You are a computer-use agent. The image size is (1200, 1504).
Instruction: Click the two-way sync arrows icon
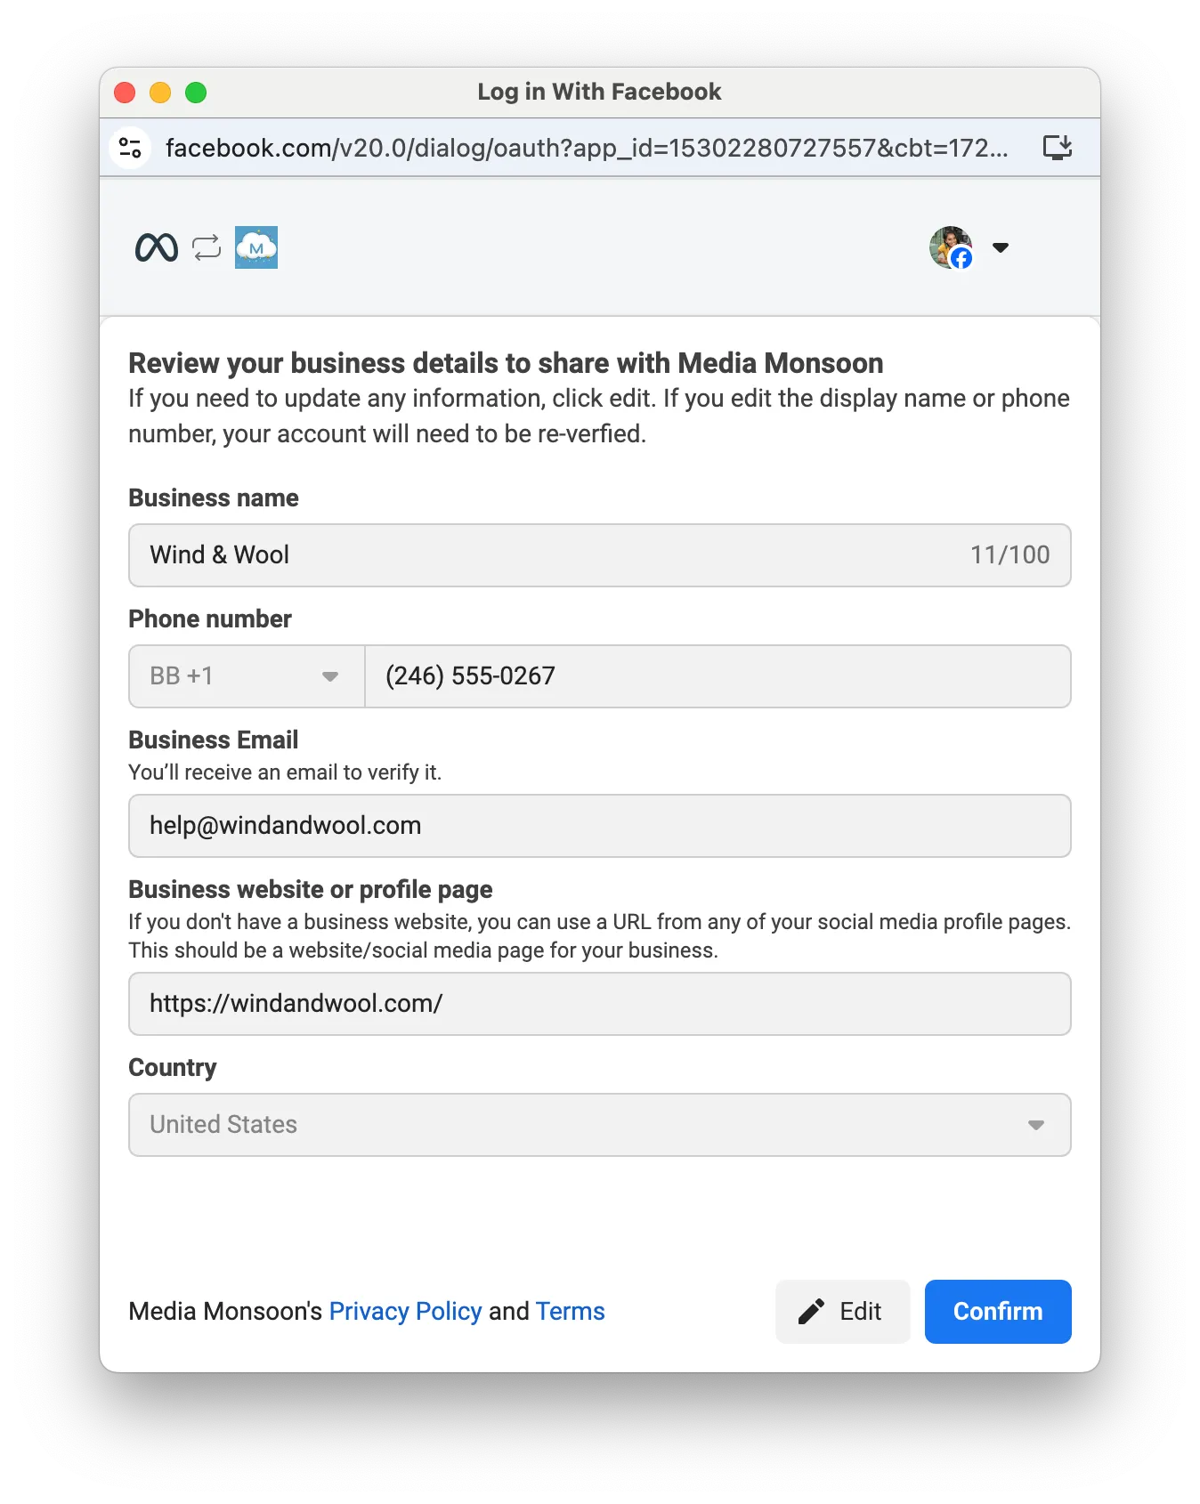pos(207,247)
